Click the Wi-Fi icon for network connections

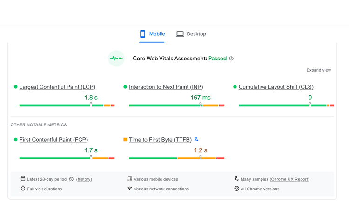129,189
